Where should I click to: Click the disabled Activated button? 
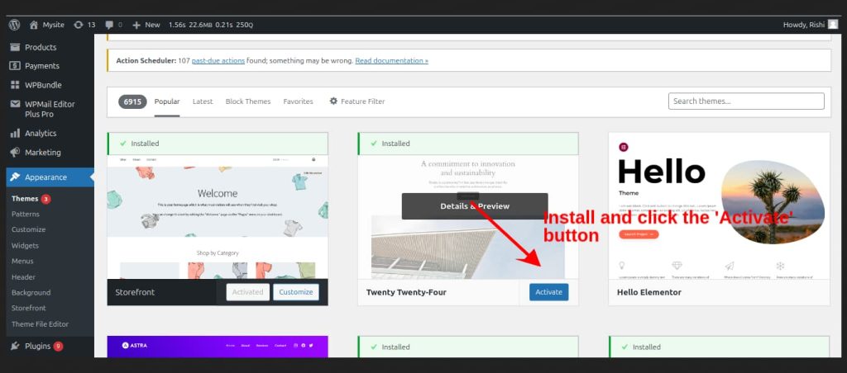pyautogui.click(x=247, y=292)
